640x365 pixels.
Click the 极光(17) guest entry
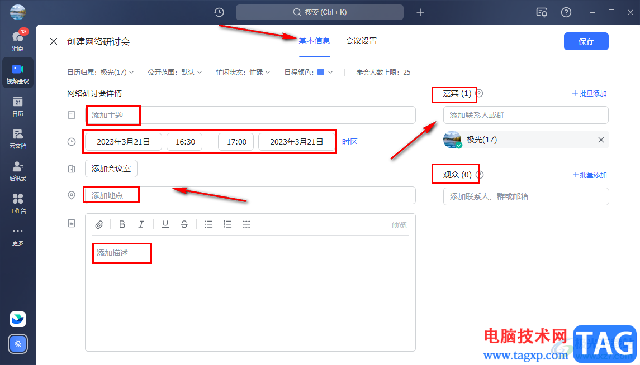tap(526, 140)
